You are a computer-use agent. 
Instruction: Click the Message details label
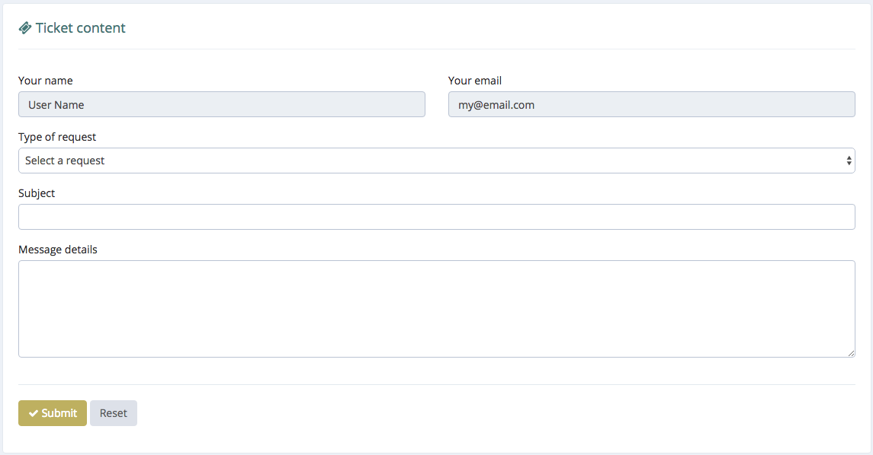click(x=58, y=250)
